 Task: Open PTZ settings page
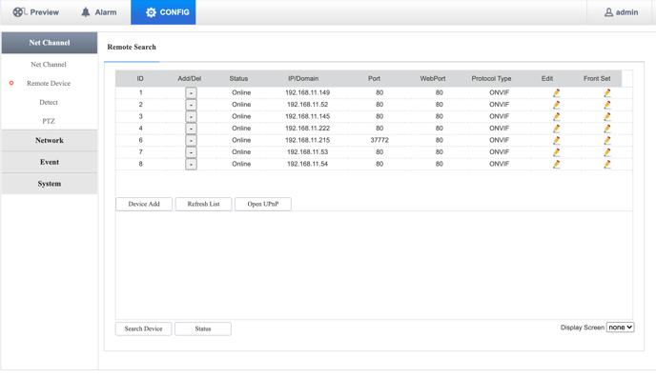pos(49,121)
